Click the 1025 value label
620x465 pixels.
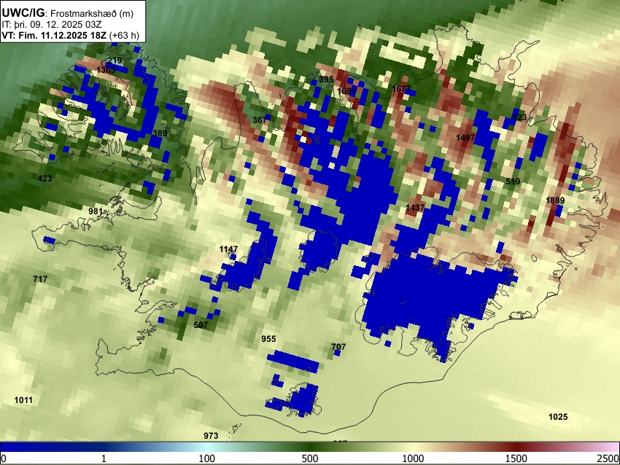(x=558, y=417)
